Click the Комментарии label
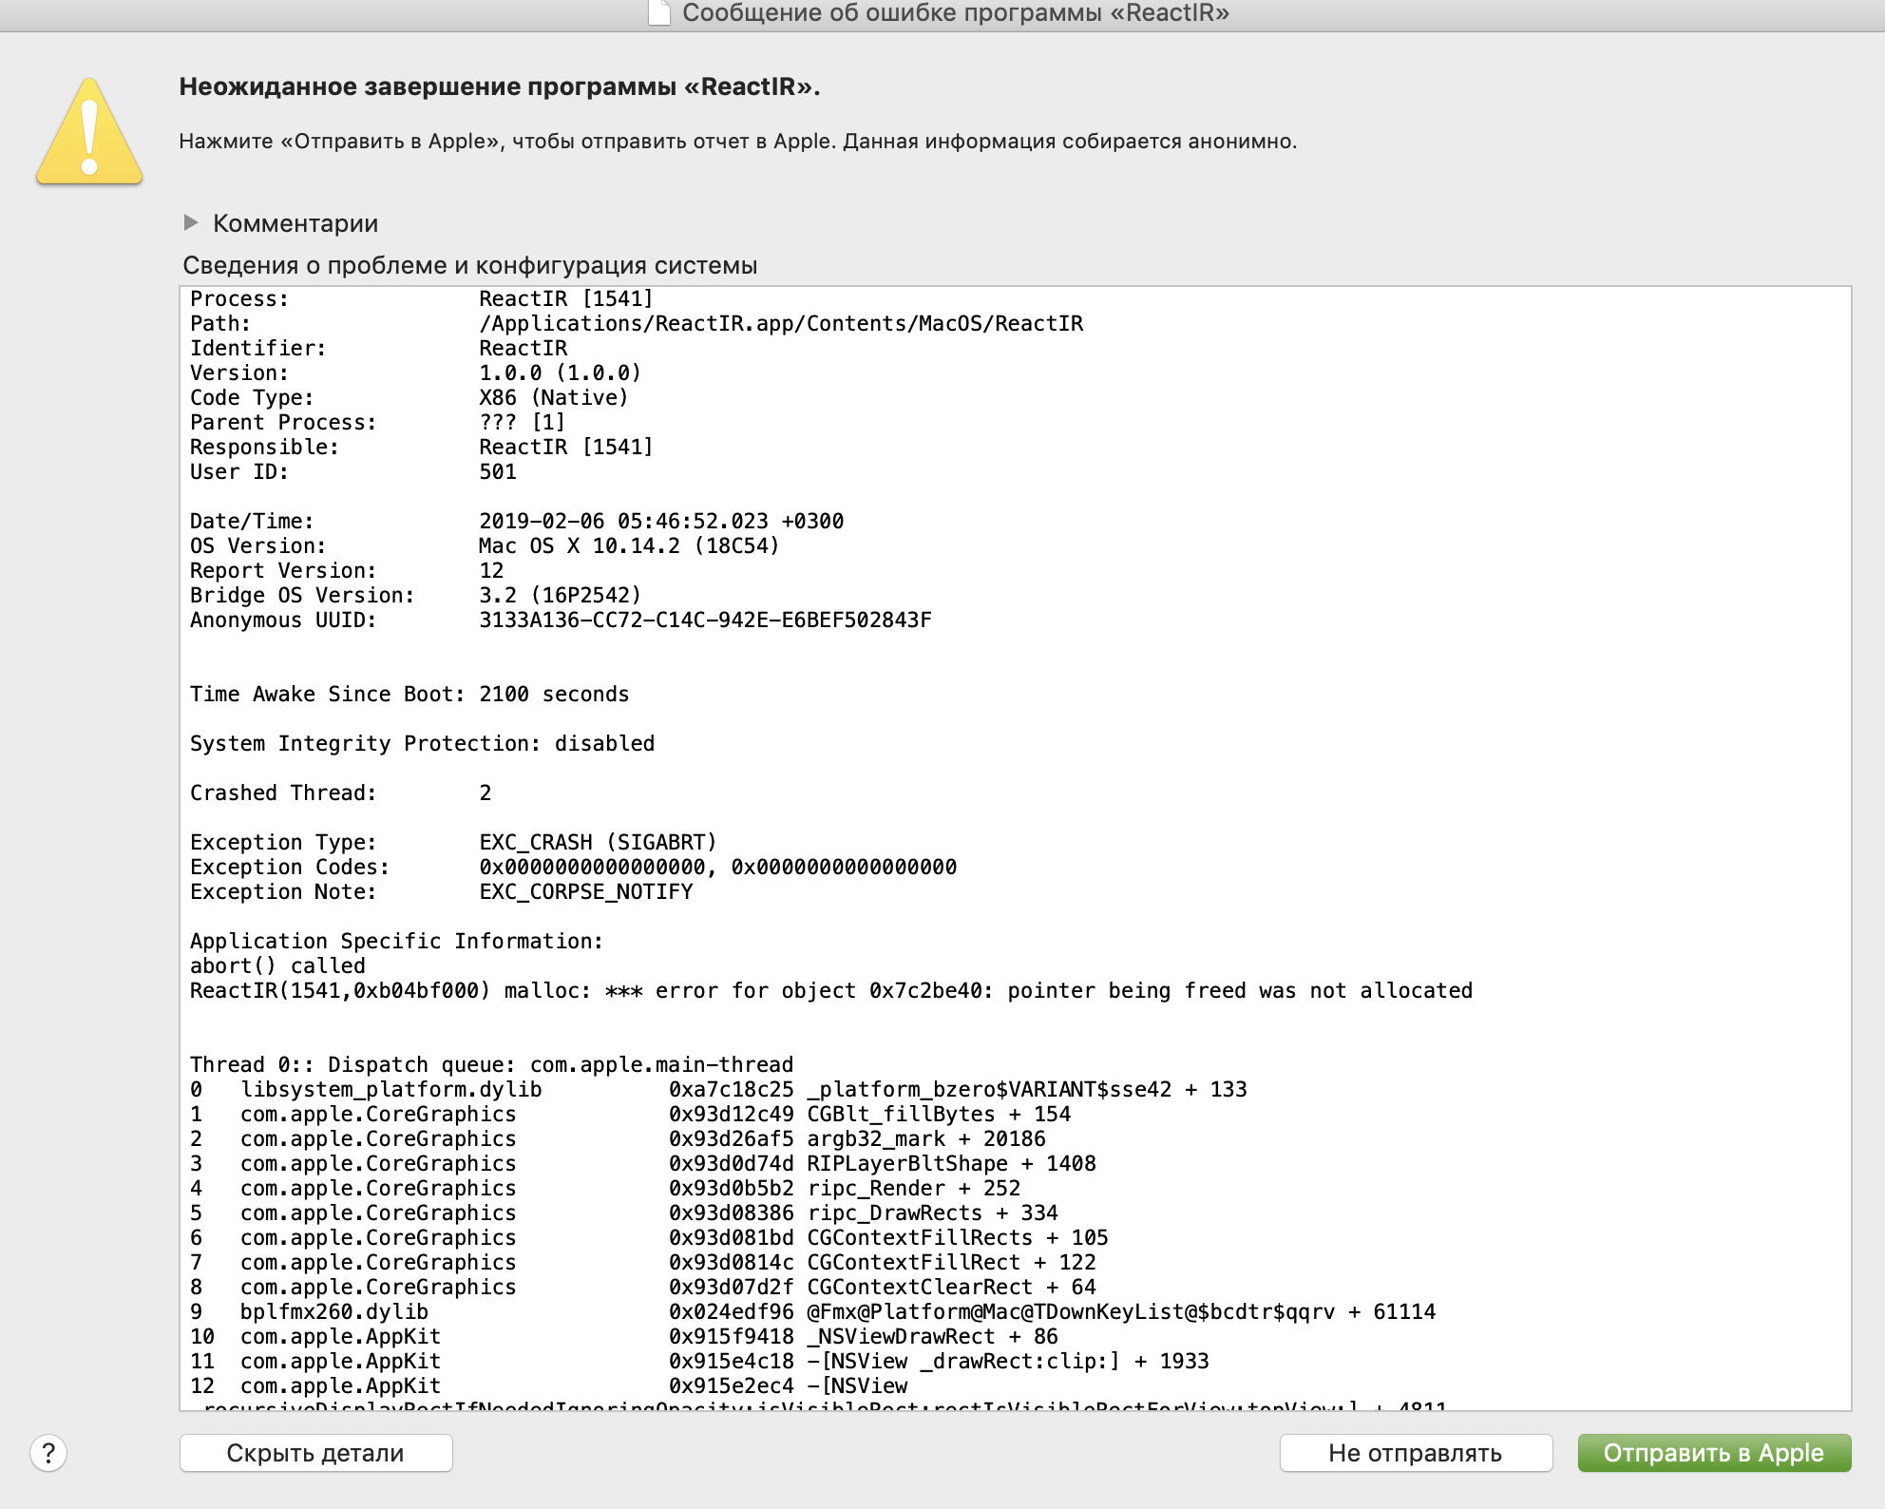The image size is (1885, 1509). [x=295, y=223]
